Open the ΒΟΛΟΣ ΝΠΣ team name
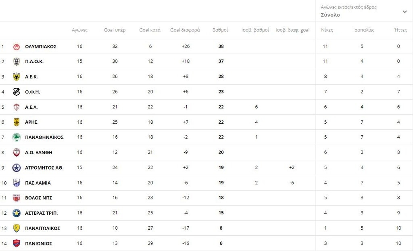Image resolution: width=413 pixels, height=251 pixels. click(38, 198)
